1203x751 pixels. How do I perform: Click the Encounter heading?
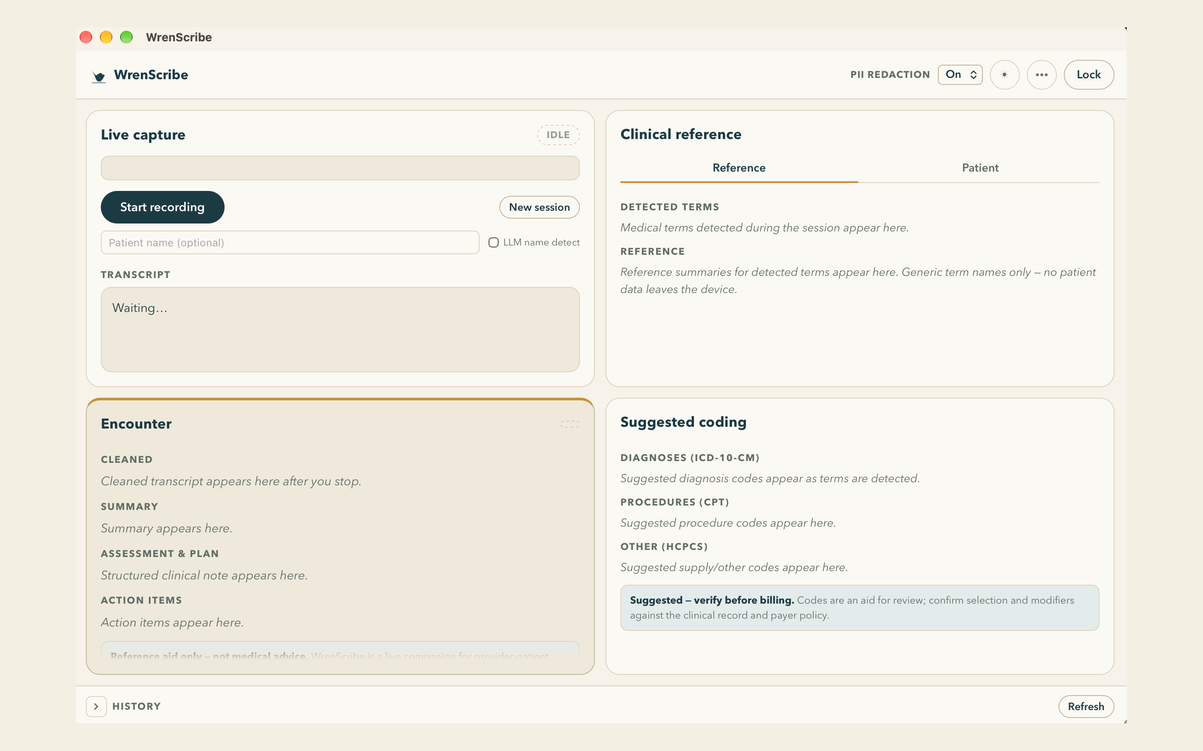tap(136, 424)
